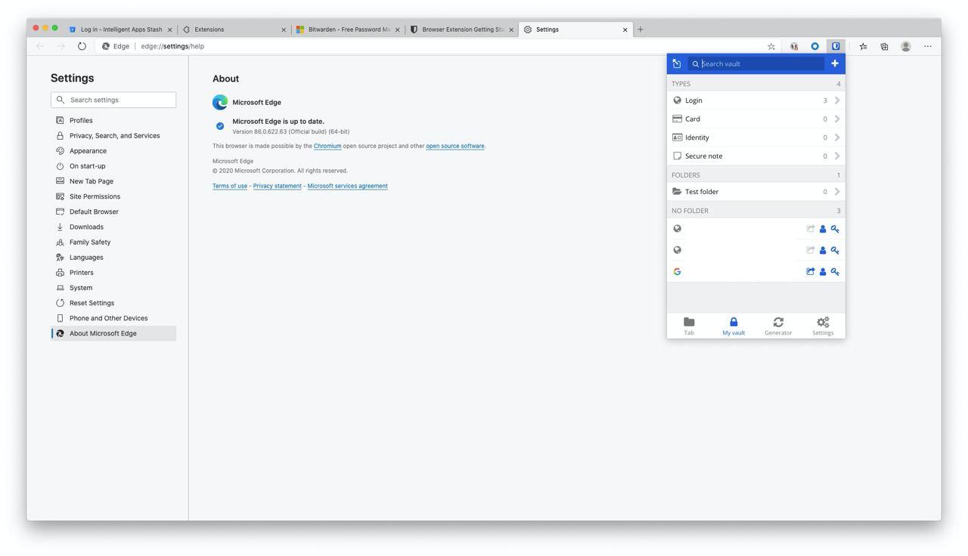Expand the Login type with its chevron
This screenshot has height=556, width=968.
tap(836, 100)
